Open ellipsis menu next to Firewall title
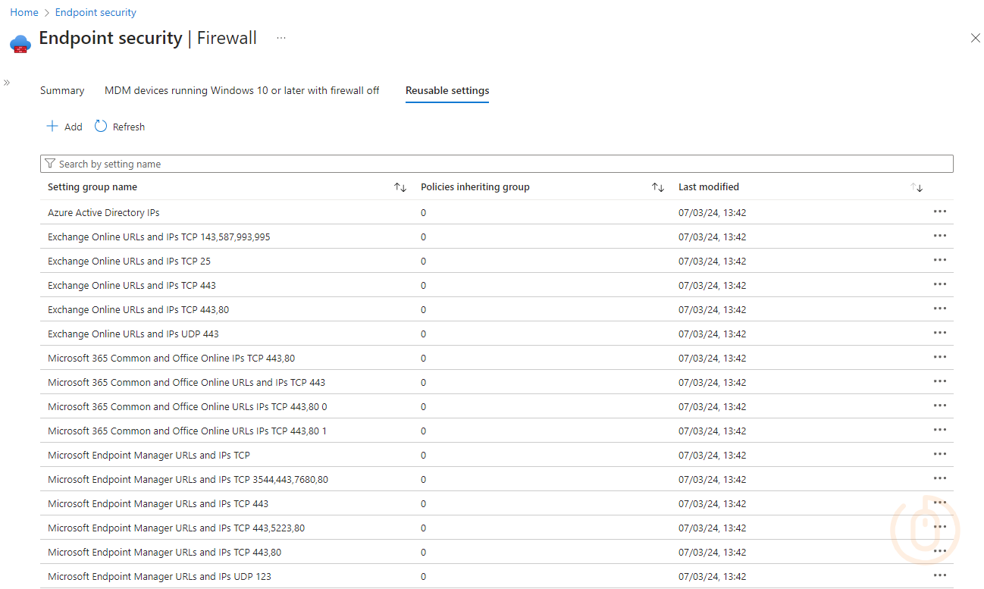 (281, 38)
